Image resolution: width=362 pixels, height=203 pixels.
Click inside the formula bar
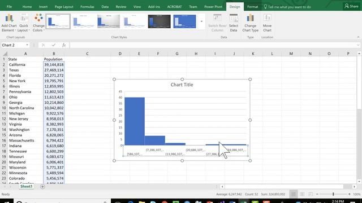[213, 45]
